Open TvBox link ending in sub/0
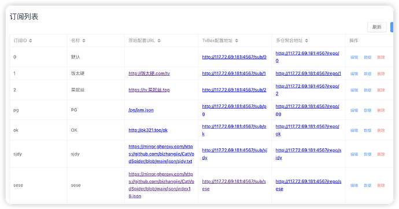The width and height of the screenshot is (399, 209). (234, 57)
